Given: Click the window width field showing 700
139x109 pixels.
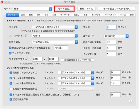Looking at the screenshot, I should click(37, 59).
